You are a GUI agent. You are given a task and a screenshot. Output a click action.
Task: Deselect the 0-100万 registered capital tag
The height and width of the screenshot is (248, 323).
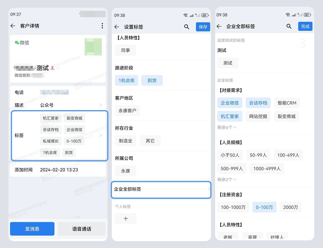click(x=264, y=207)
